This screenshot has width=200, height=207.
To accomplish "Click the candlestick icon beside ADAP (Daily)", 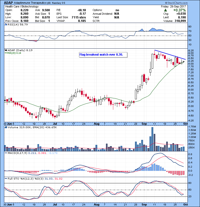I will coord(6,50).
